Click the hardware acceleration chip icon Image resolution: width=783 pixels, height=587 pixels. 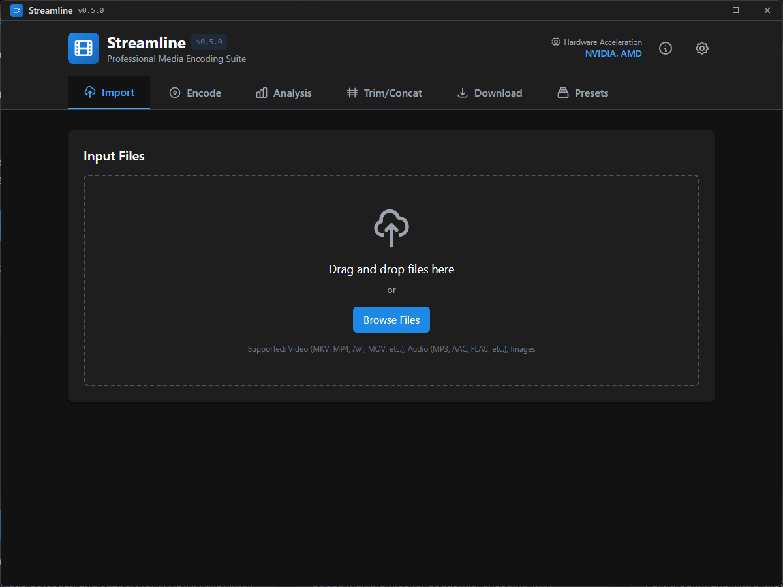(556, 42)
